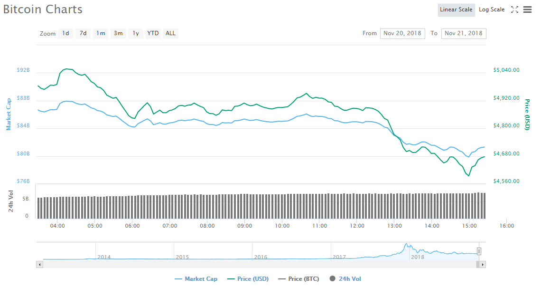The width and height of the screenshot is (541, 287).
Task: Set zoom to ALL
Action: [x=170, y=33]
